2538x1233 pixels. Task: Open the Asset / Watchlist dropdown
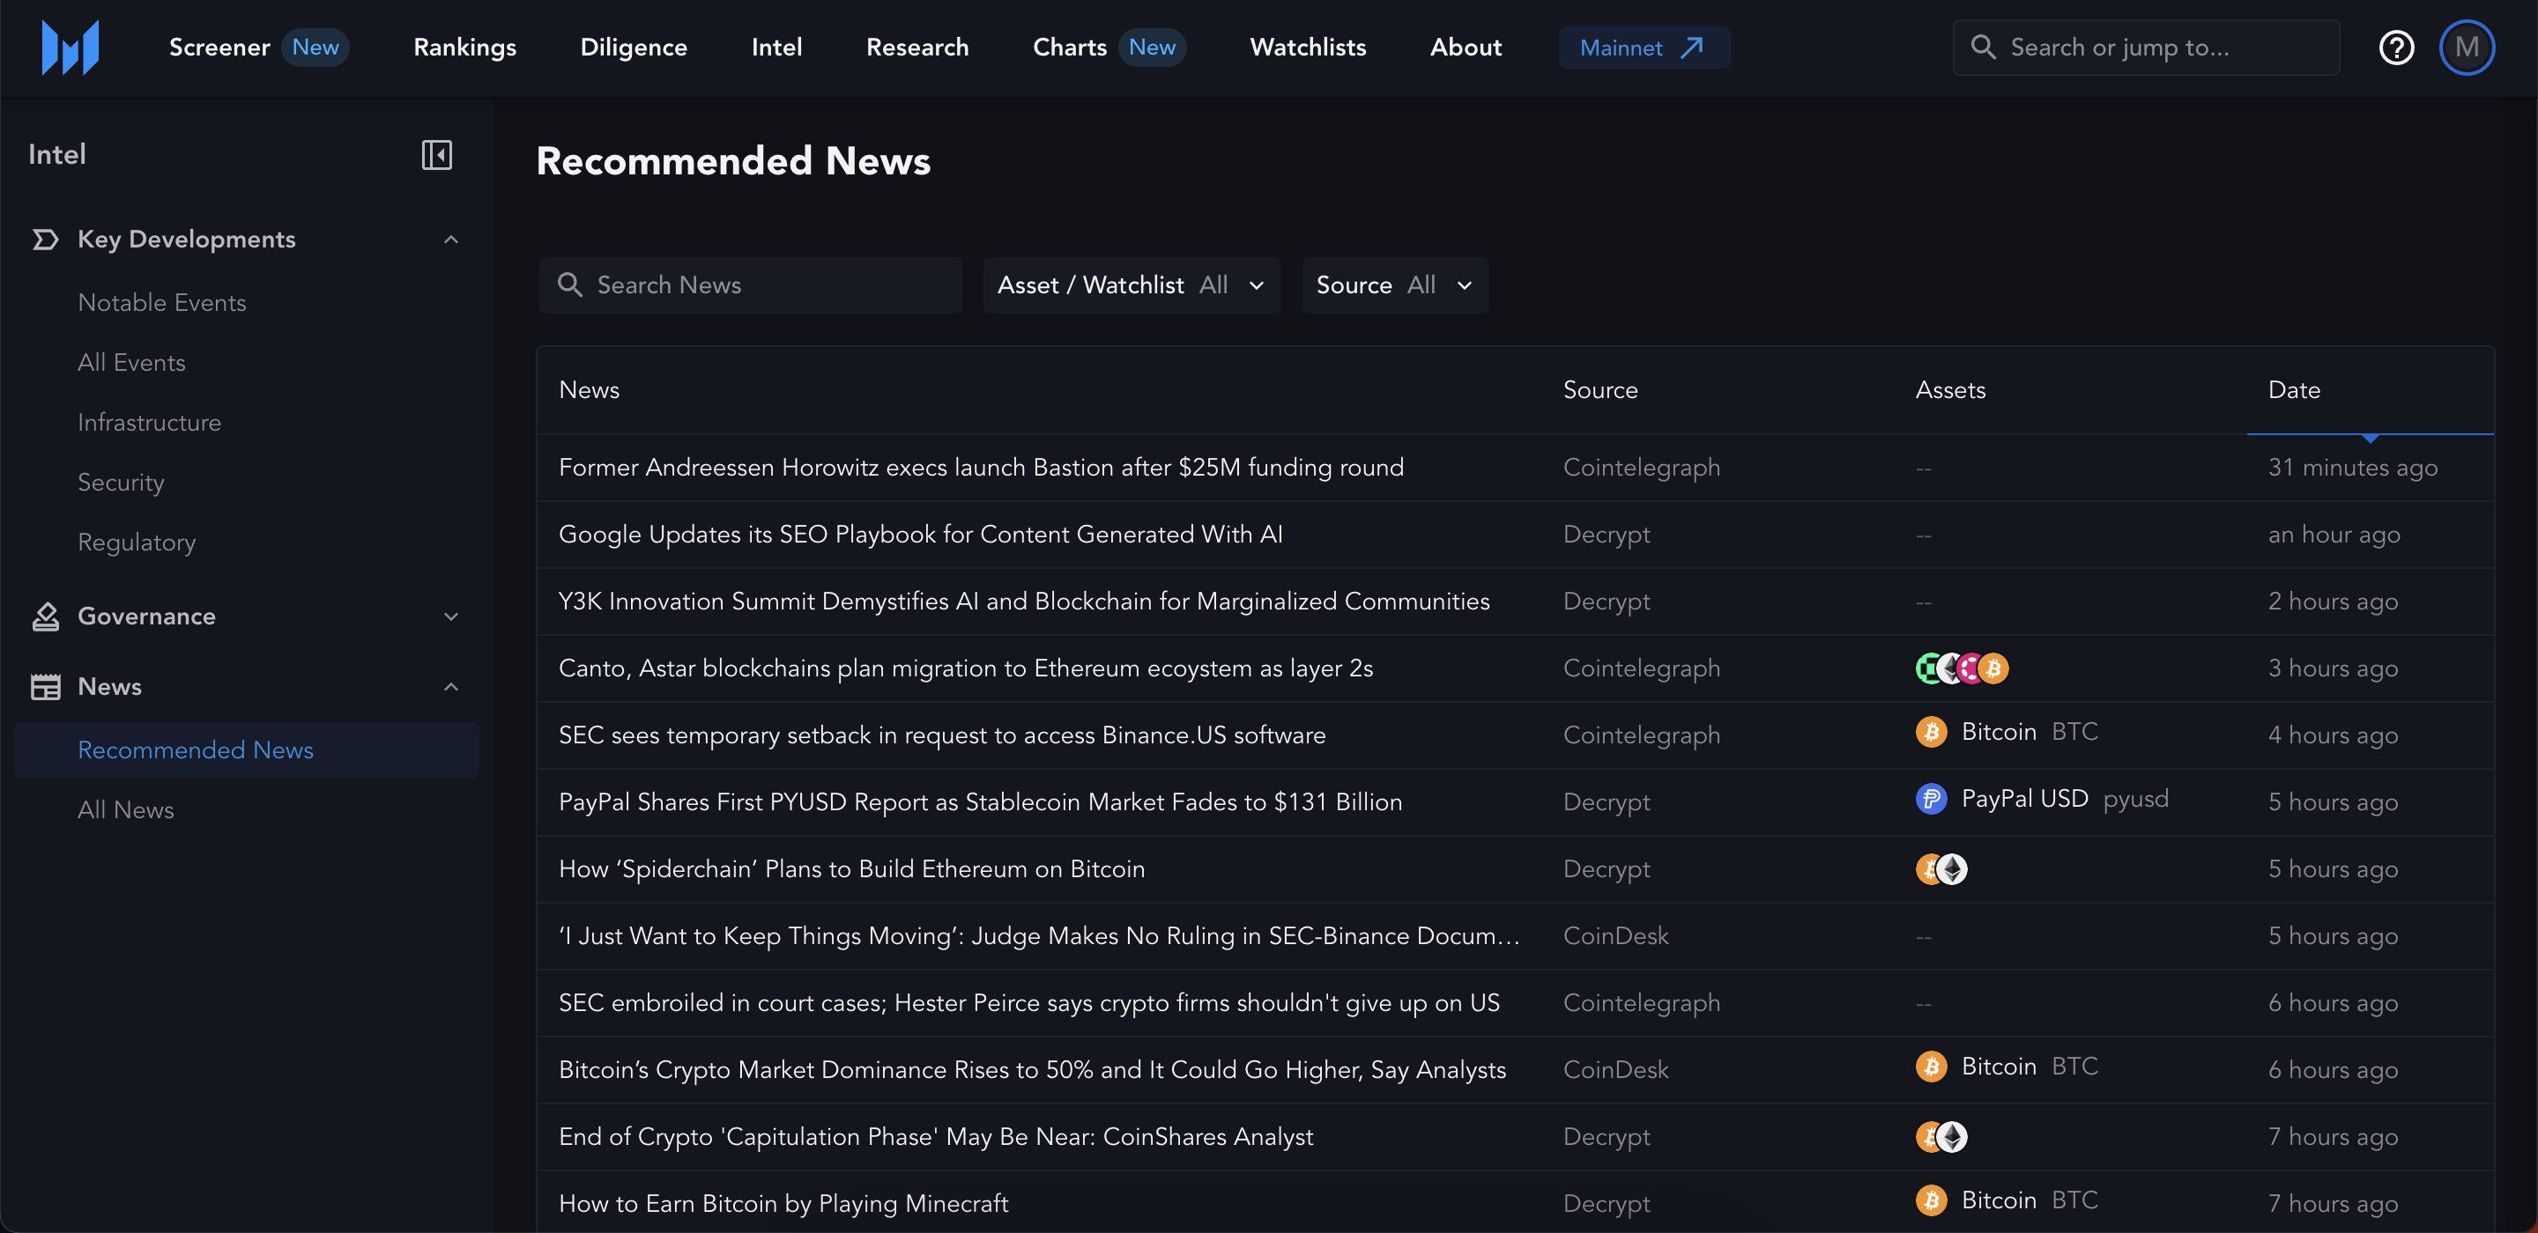tap(1131, 285)
